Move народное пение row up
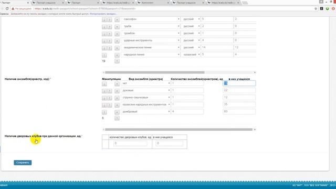Image resolution: width=336 pixels, height=189 pixels. pyautogui.click(x=104, y=55)
